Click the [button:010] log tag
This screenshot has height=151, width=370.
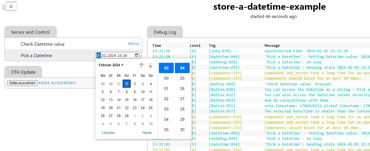point(222,84)
